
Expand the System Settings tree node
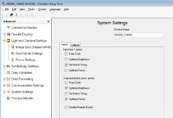[x=4, y=92]
